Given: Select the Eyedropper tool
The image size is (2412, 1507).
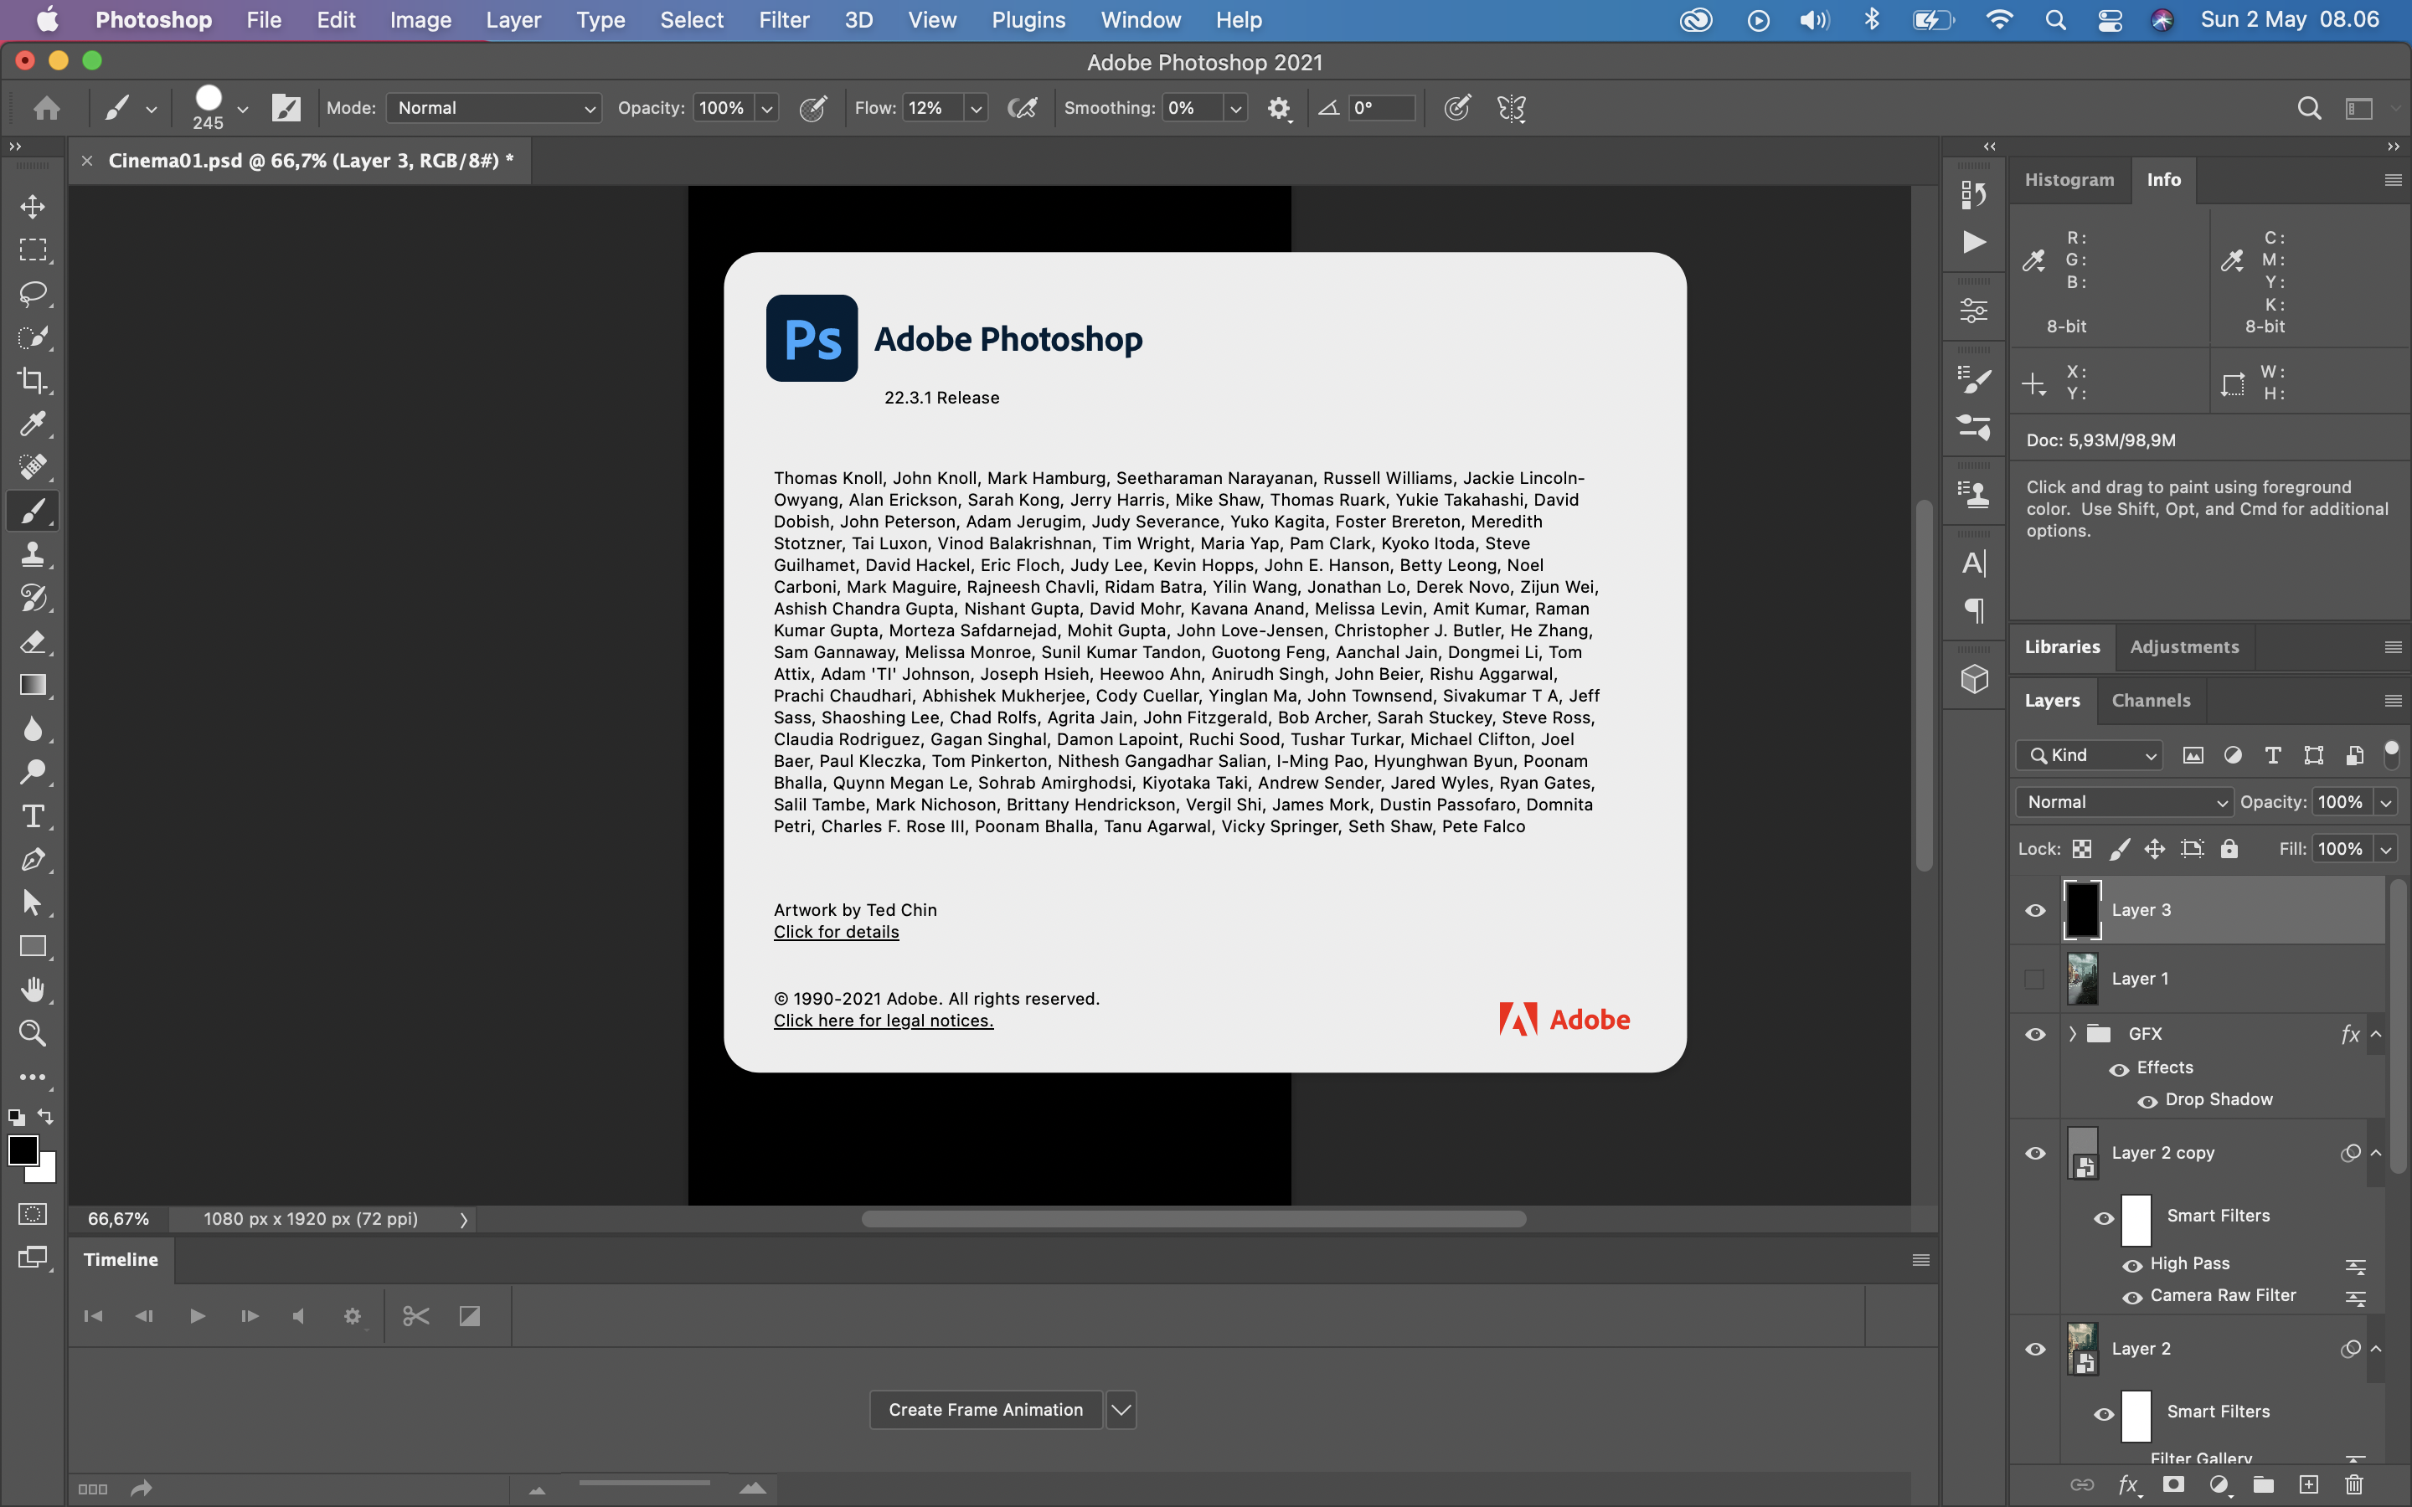Looking at the screenshot, I should coord(33,424).
